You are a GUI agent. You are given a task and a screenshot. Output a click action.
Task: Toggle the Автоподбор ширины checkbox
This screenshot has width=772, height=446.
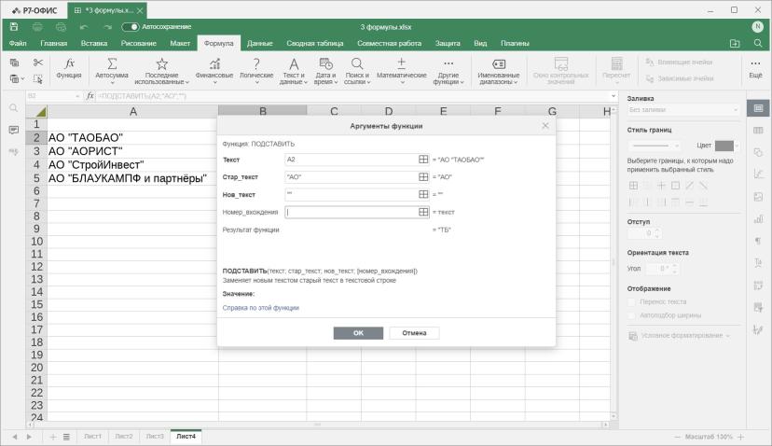pyautogui.click(x=632, y=315)
